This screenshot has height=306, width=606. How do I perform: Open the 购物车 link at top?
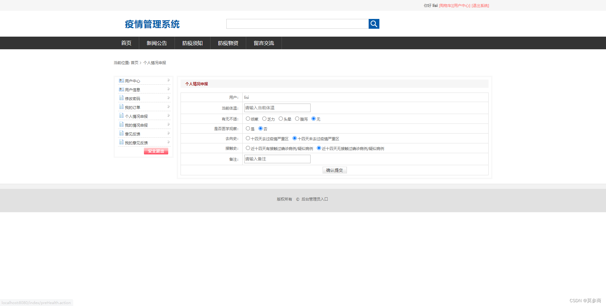click(446, 6)
